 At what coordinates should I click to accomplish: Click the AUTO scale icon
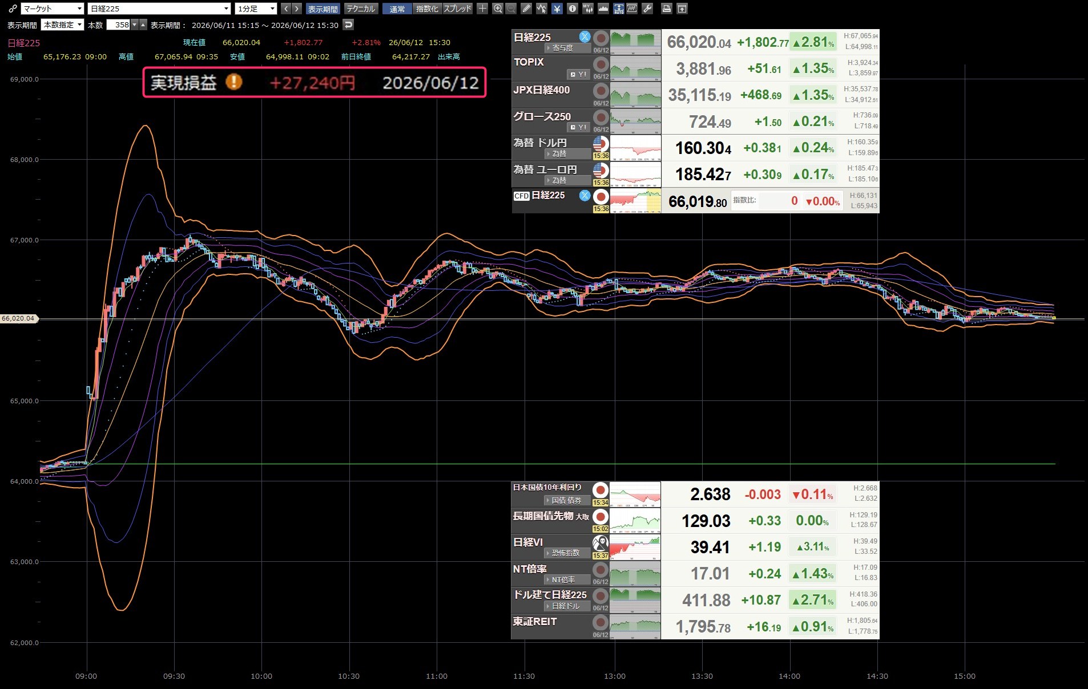tap(618, 9)
